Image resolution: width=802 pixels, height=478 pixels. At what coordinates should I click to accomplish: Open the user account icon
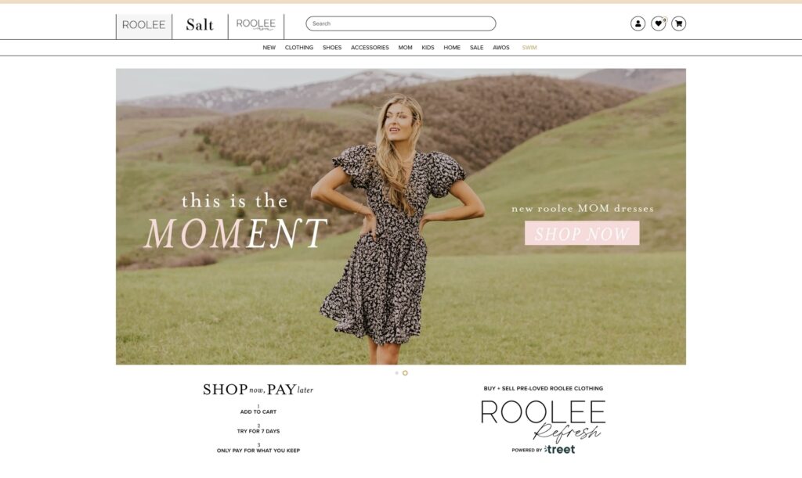[638, 23]
